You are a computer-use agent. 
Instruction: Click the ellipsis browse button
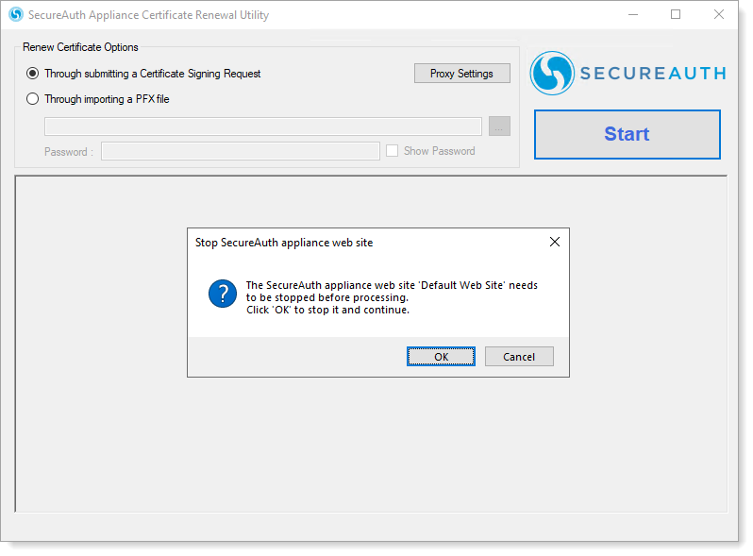[499, 126]
